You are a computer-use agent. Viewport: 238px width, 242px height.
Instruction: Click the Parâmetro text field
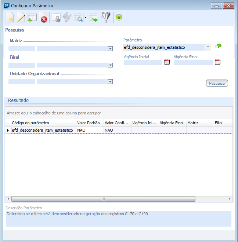pos(164,47)
